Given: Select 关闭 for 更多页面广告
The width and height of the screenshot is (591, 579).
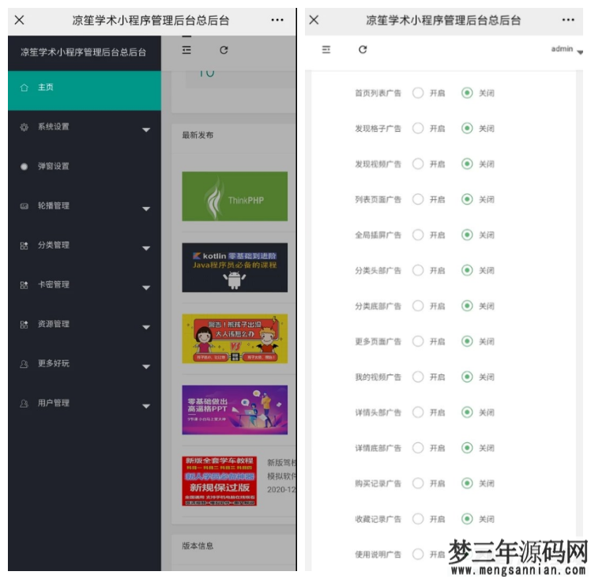Looking at the screenshot, I should tap(467, 341).
